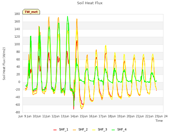Screen dimensions: 180x135
Task: Select the SHF_2 legend label
Action: click(x=83, y=129)
